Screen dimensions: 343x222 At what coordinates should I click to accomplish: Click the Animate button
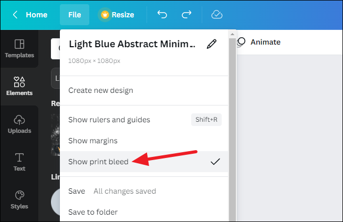point(259,42)
